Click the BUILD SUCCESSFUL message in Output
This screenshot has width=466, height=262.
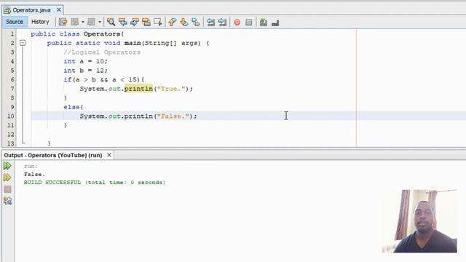pos(95,183)
